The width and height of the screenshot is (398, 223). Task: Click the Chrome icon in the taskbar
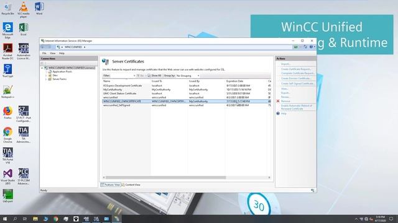click(55, 219)
